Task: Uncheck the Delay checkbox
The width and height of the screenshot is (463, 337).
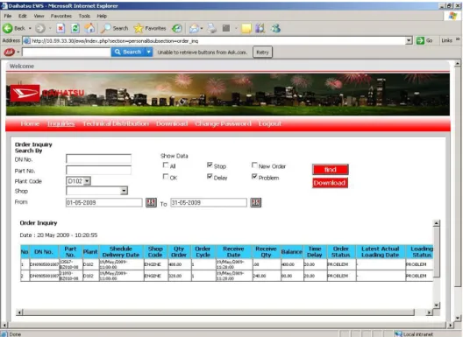Action: pyautogui.click(x=210, y=177)
